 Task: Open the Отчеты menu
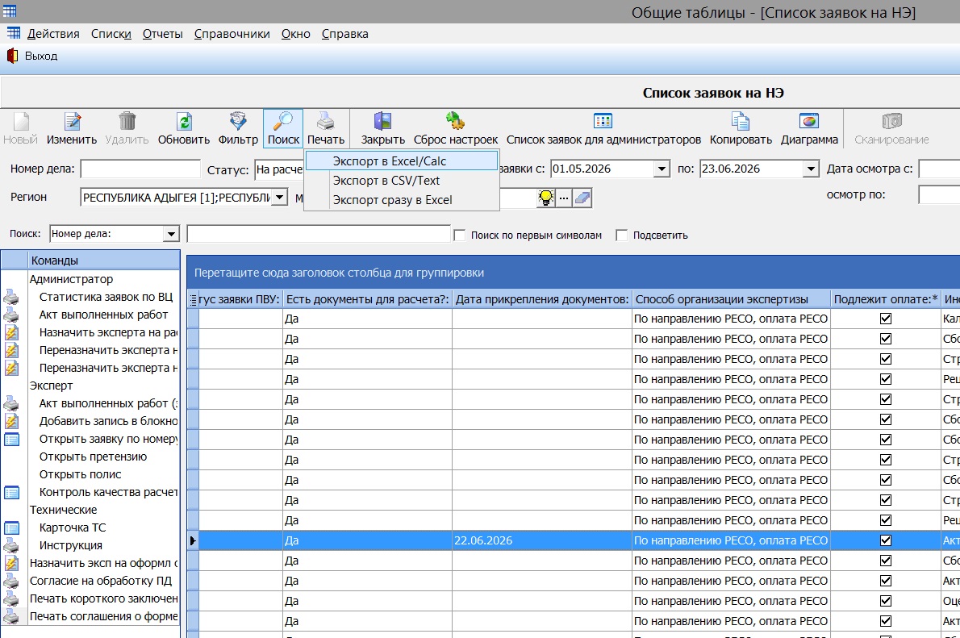163,34
